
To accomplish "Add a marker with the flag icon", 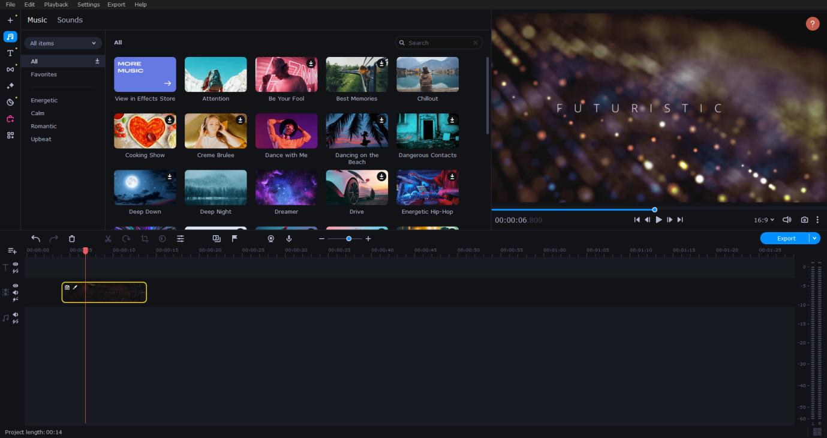I will [x=234, y=239].
